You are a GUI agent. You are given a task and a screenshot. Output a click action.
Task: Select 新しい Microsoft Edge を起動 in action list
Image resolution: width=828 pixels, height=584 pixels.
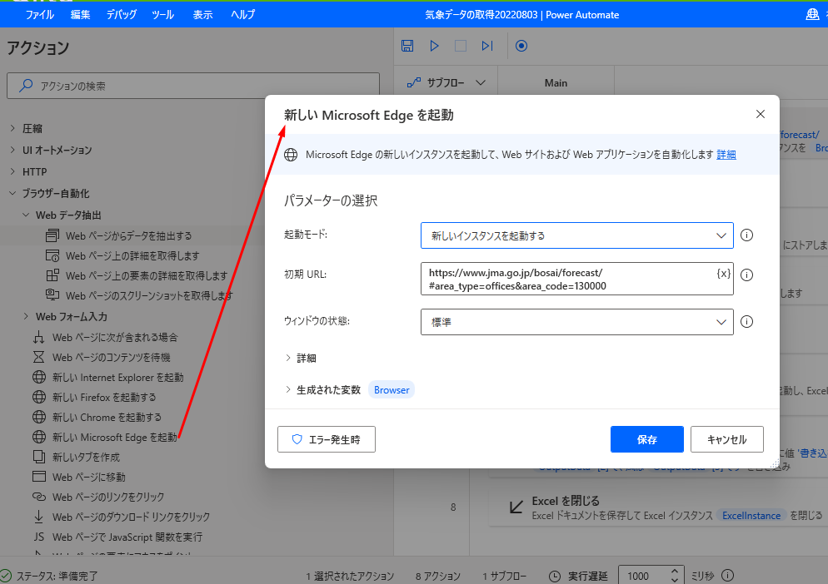(105, 437)
